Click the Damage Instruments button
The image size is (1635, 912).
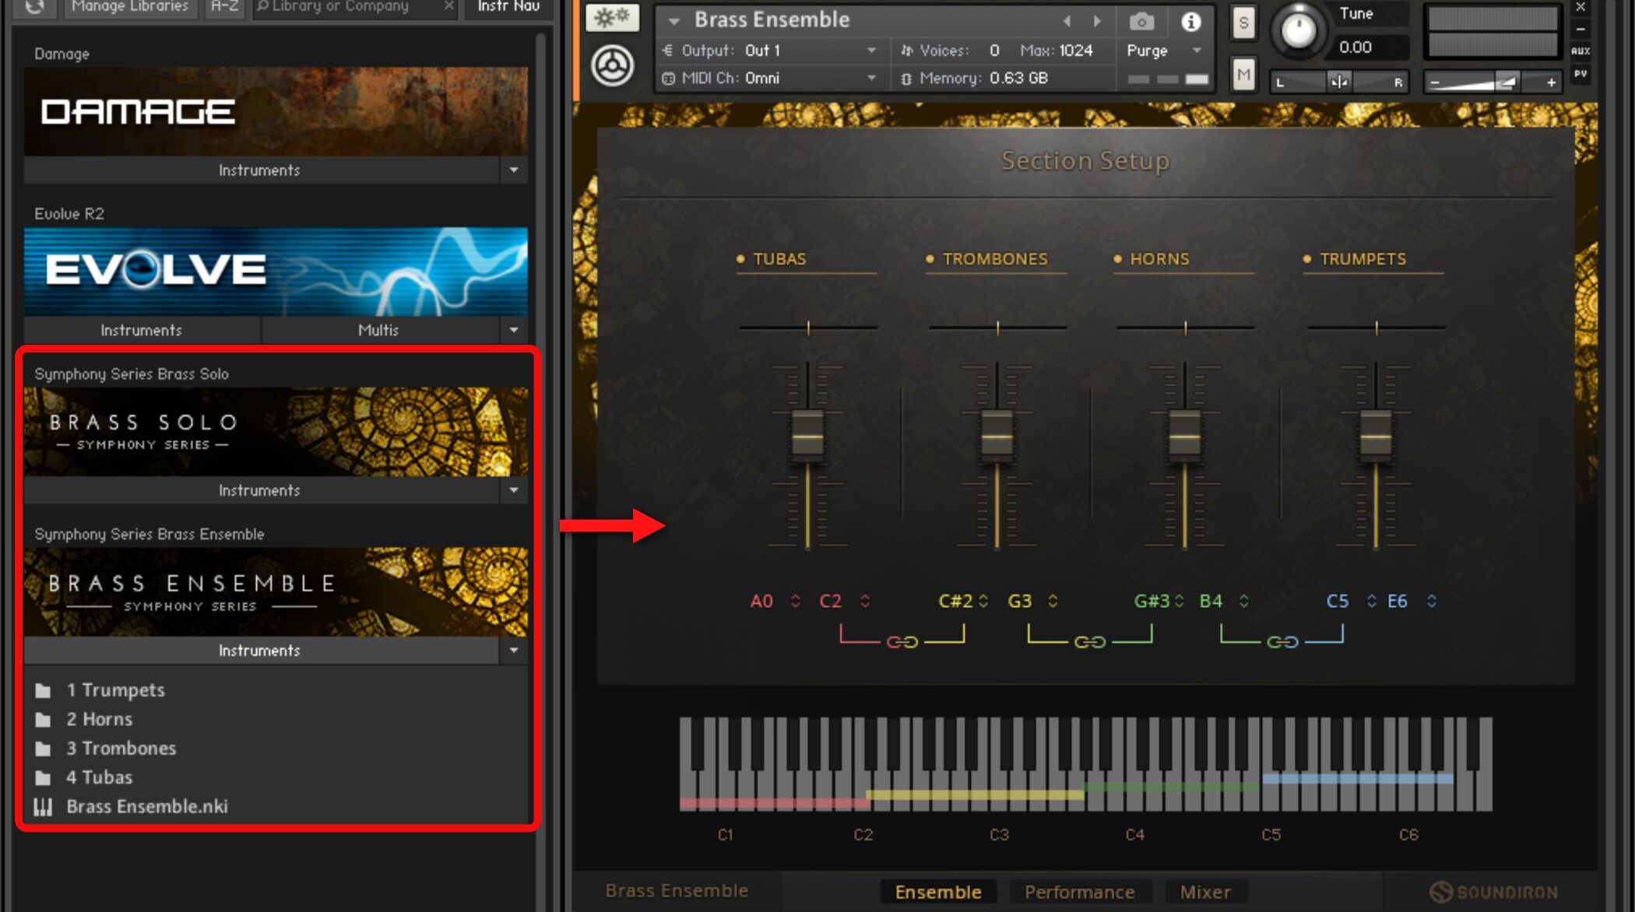click(x=260, y=170)
